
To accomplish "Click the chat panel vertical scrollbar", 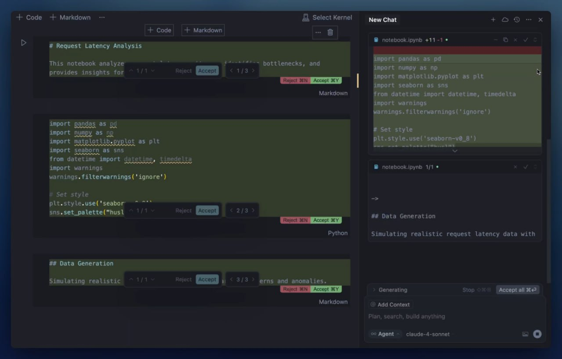I will pos(548,211).
